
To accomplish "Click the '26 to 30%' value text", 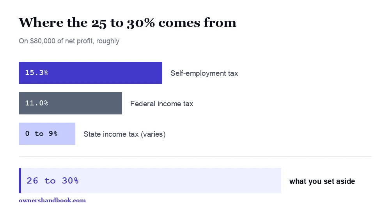I will 53,181.
